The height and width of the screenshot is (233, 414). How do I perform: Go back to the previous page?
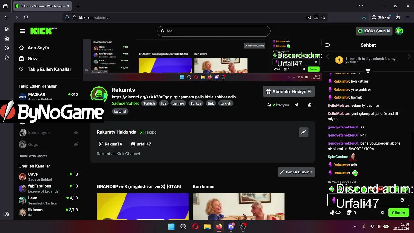[x=6, y=17]
